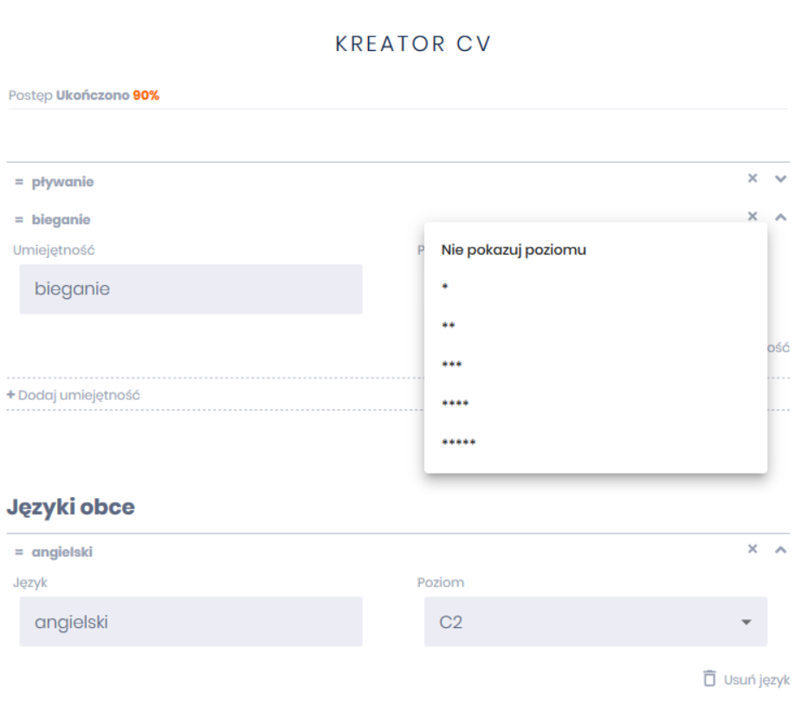
Task: Pick the two-star skill level
Action: (449, 327)
